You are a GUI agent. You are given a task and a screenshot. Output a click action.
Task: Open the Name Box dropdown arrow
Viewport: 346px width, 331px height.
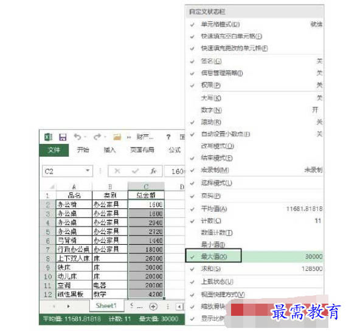pyautogui.click(x=88, y=171)
